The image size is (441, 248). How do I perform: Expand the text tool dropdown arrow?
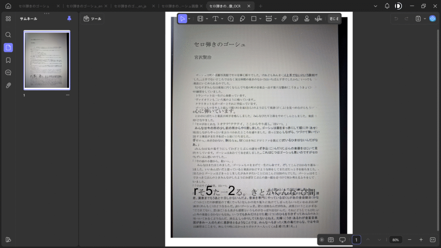tap(222, 19)
